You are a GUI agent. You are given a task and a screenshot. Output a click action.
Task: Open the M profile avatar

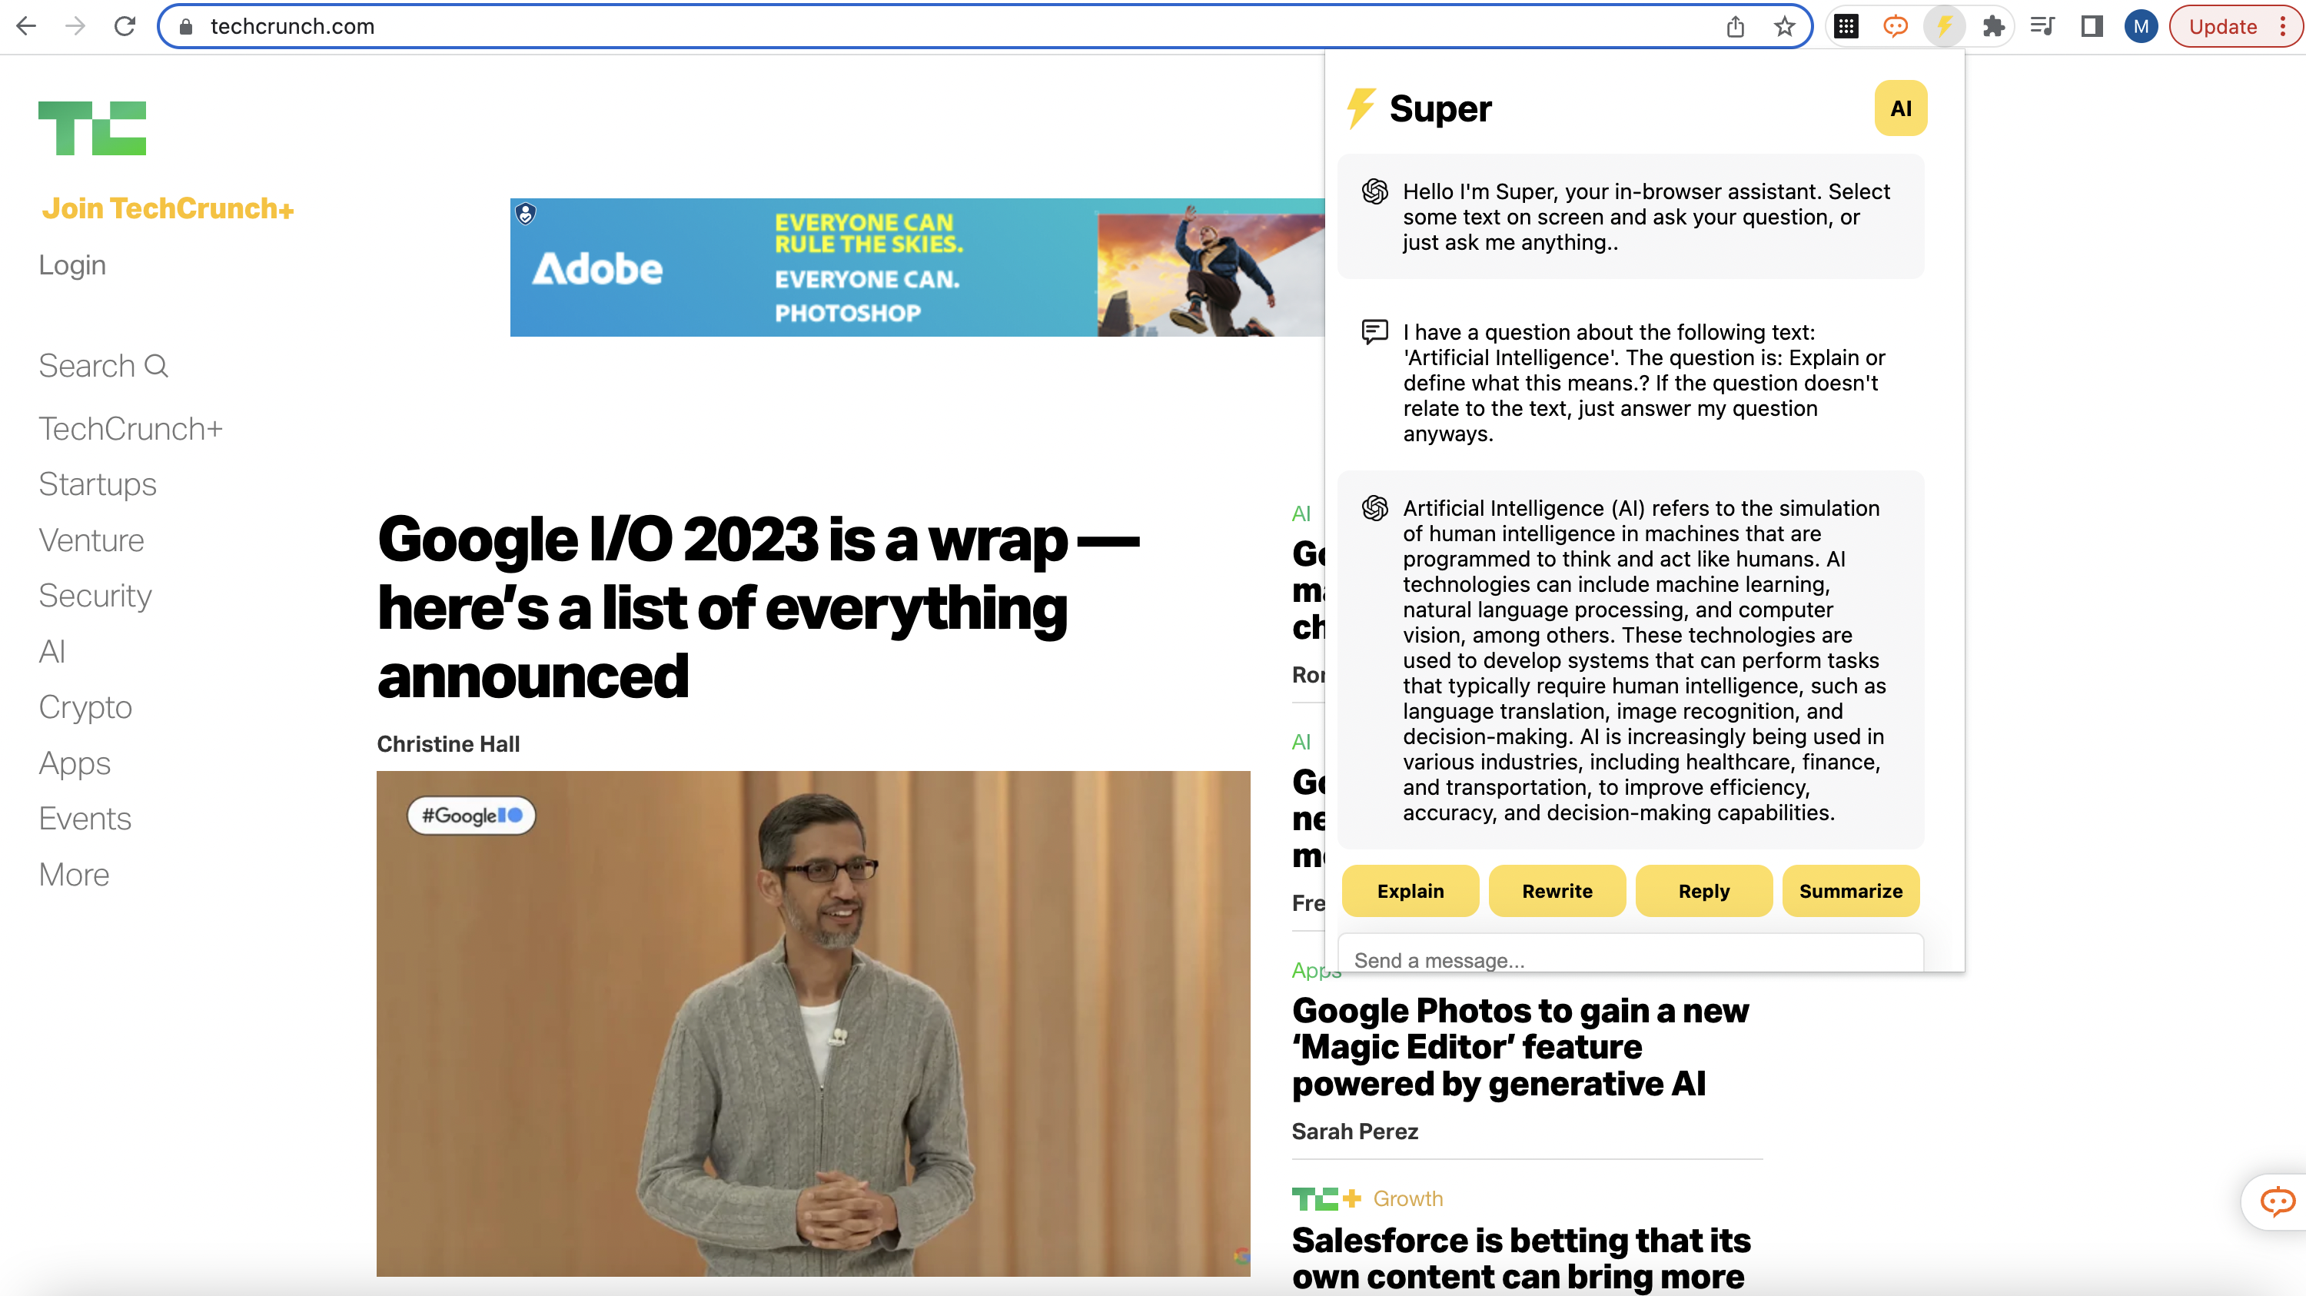coord(2141,26)
